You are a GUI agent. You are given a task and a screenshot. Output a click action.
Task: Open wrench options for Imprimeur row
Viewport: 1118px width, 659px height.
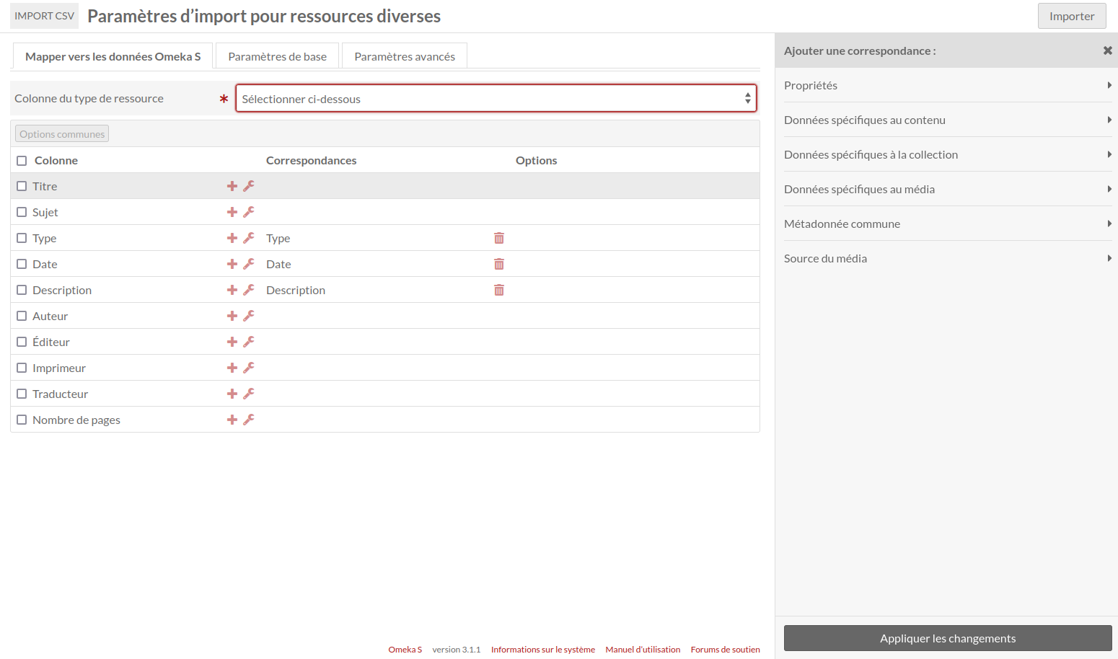[x=249, y=368]
